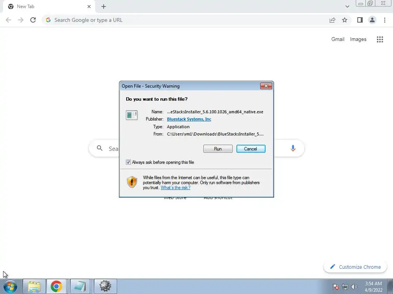The width and height of the screenshot is (393, 294).
Task: Click the Google logo in the address bar
Action: point(48,20)
